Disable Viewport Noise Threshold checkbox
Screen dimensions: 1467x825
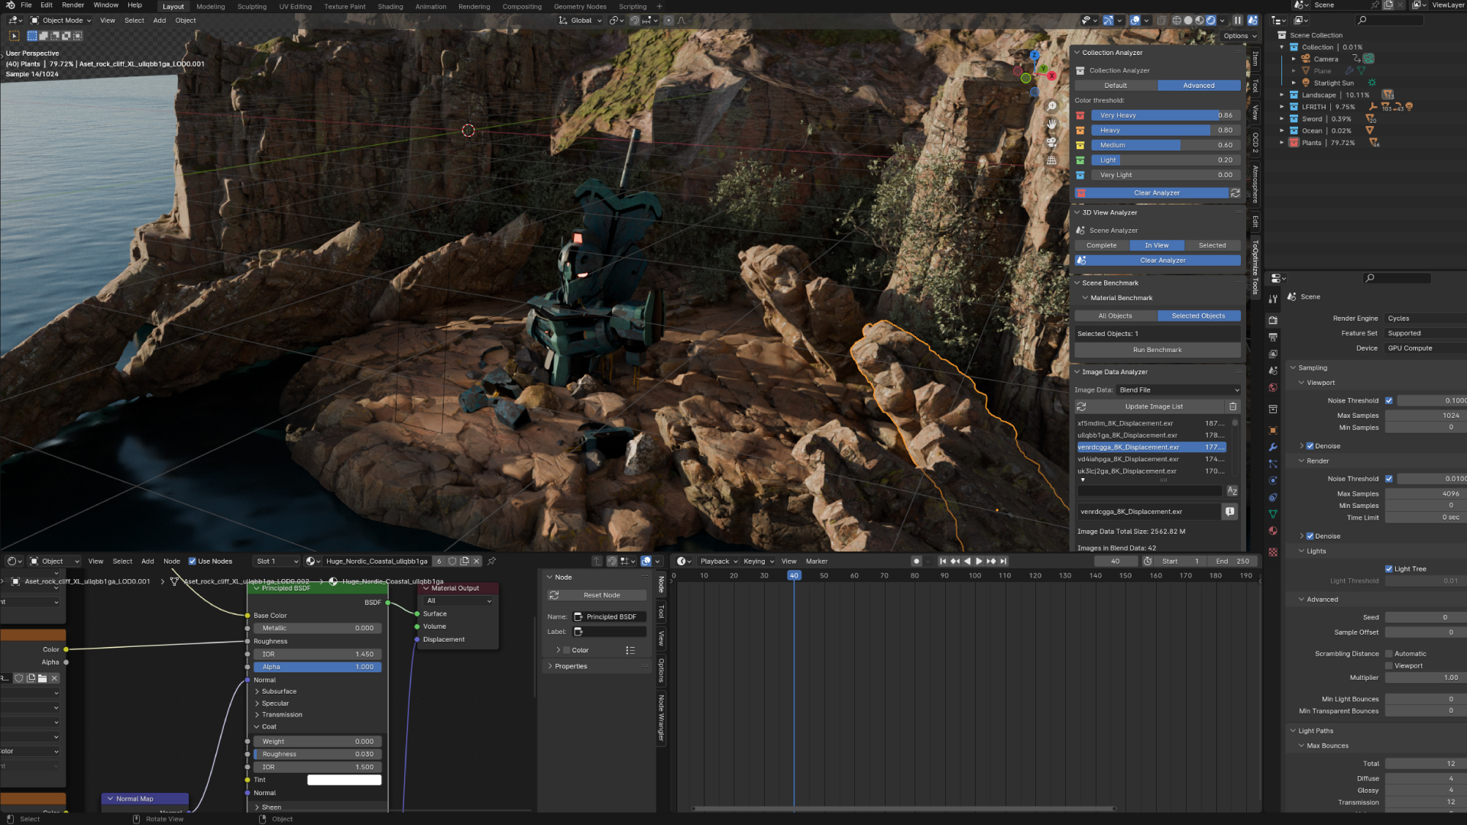coord(1389,401)
